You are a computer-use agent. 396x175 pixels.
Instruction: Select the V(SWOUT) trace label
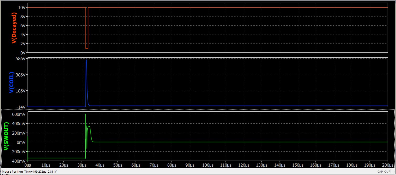tap(7, 136)
